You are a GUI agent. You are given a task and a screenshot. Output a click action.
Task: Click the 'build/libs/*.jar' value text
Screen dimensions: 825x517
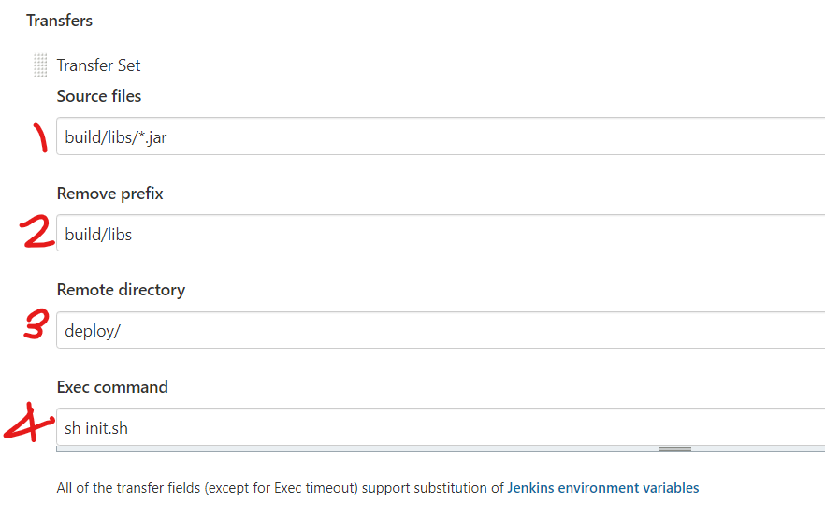coord(116,137)
